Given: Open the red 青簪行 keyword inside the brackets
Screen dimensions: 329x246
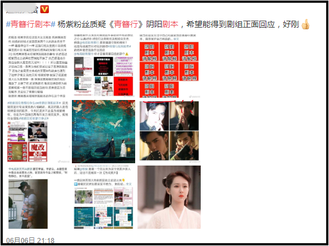Looking at the screenshot, I should point(126,24).
